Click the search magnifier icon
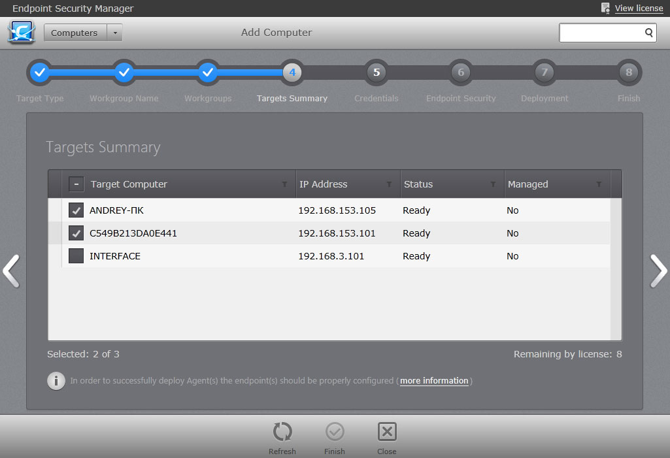The image size is (670, 458). point(648,33)
